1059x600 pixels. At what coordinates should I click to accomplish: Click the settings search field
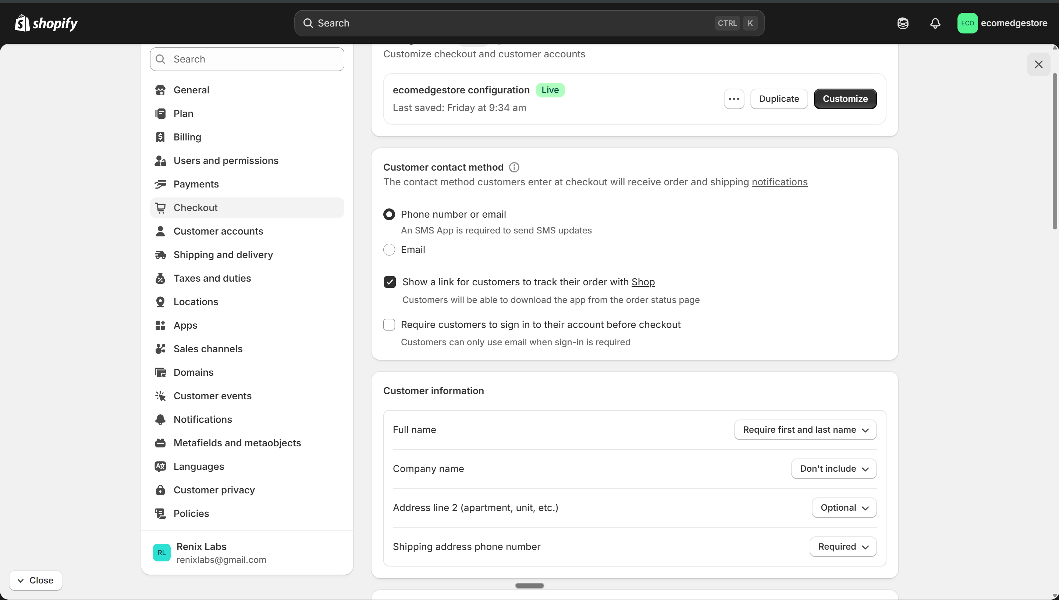point(247,59)
